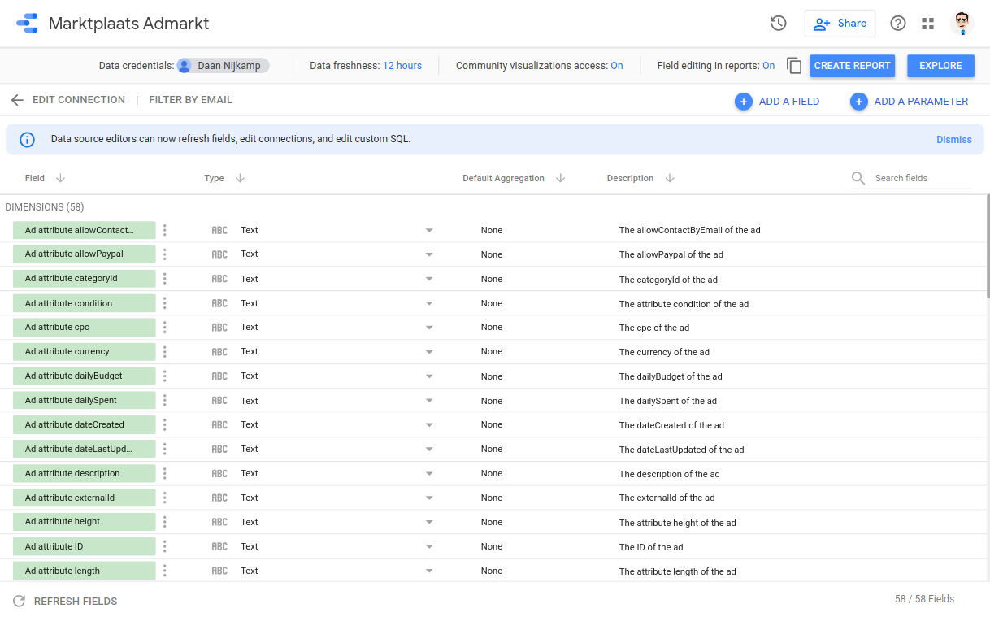
Task: Open options for Ad attribute currency
Action: tap(164, 352)
